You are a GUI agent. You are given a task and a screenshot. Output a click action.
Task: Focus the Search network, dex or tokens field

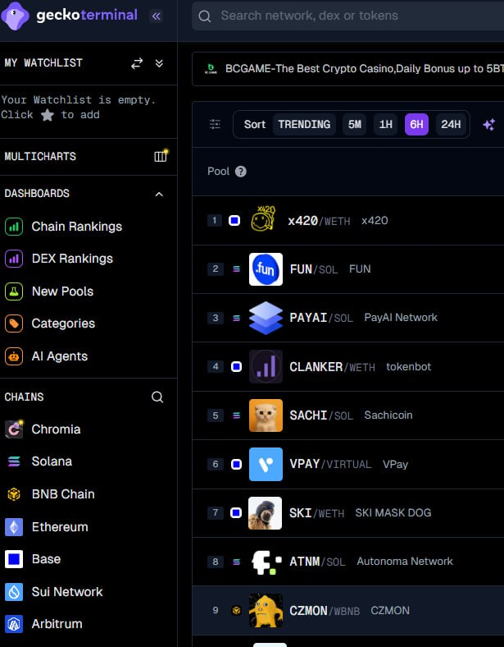[x=348, y=16]
